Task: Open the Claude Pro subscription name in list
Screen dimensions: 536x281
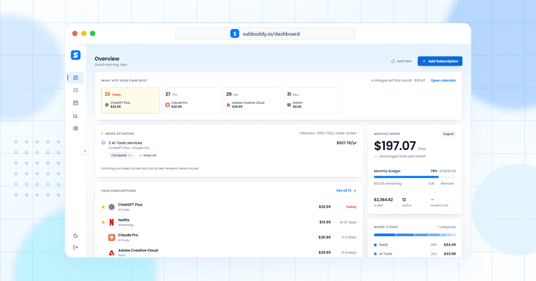Action: pyautogui.click(x=128, y=235)
